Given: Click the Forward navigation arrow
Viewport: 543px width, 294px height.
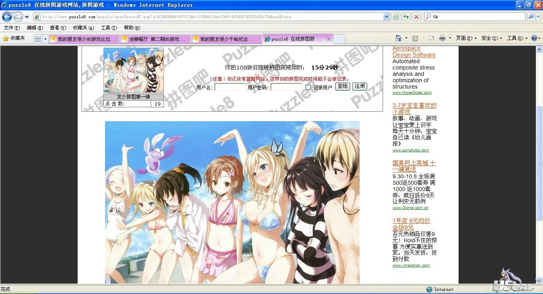Looking at the screenshot, I should 18,17.
